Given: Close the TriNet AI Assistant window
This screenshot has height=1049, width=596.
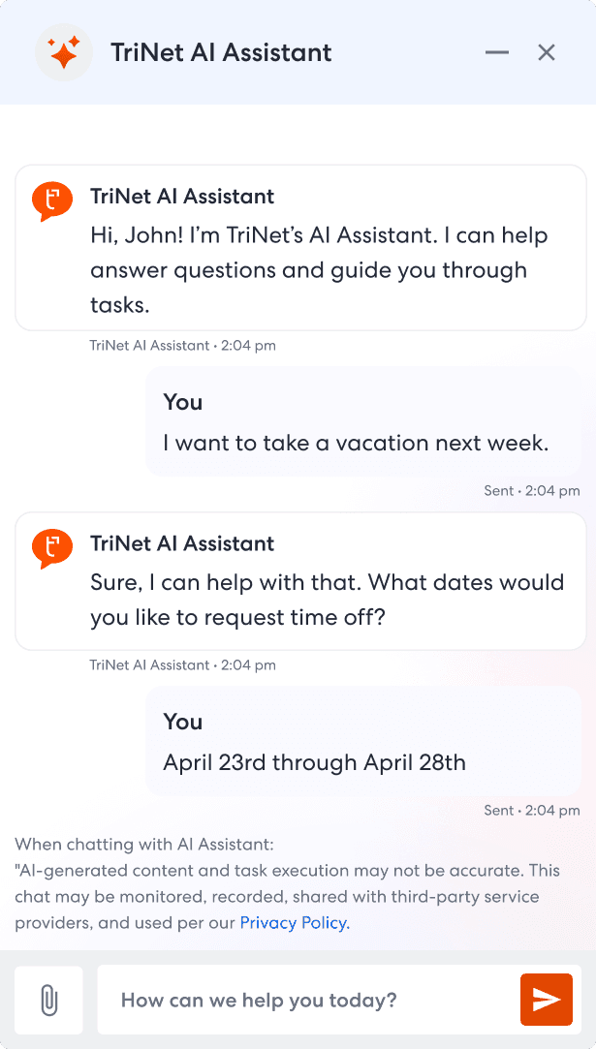Looking at the screenshot, I should 547,52.
